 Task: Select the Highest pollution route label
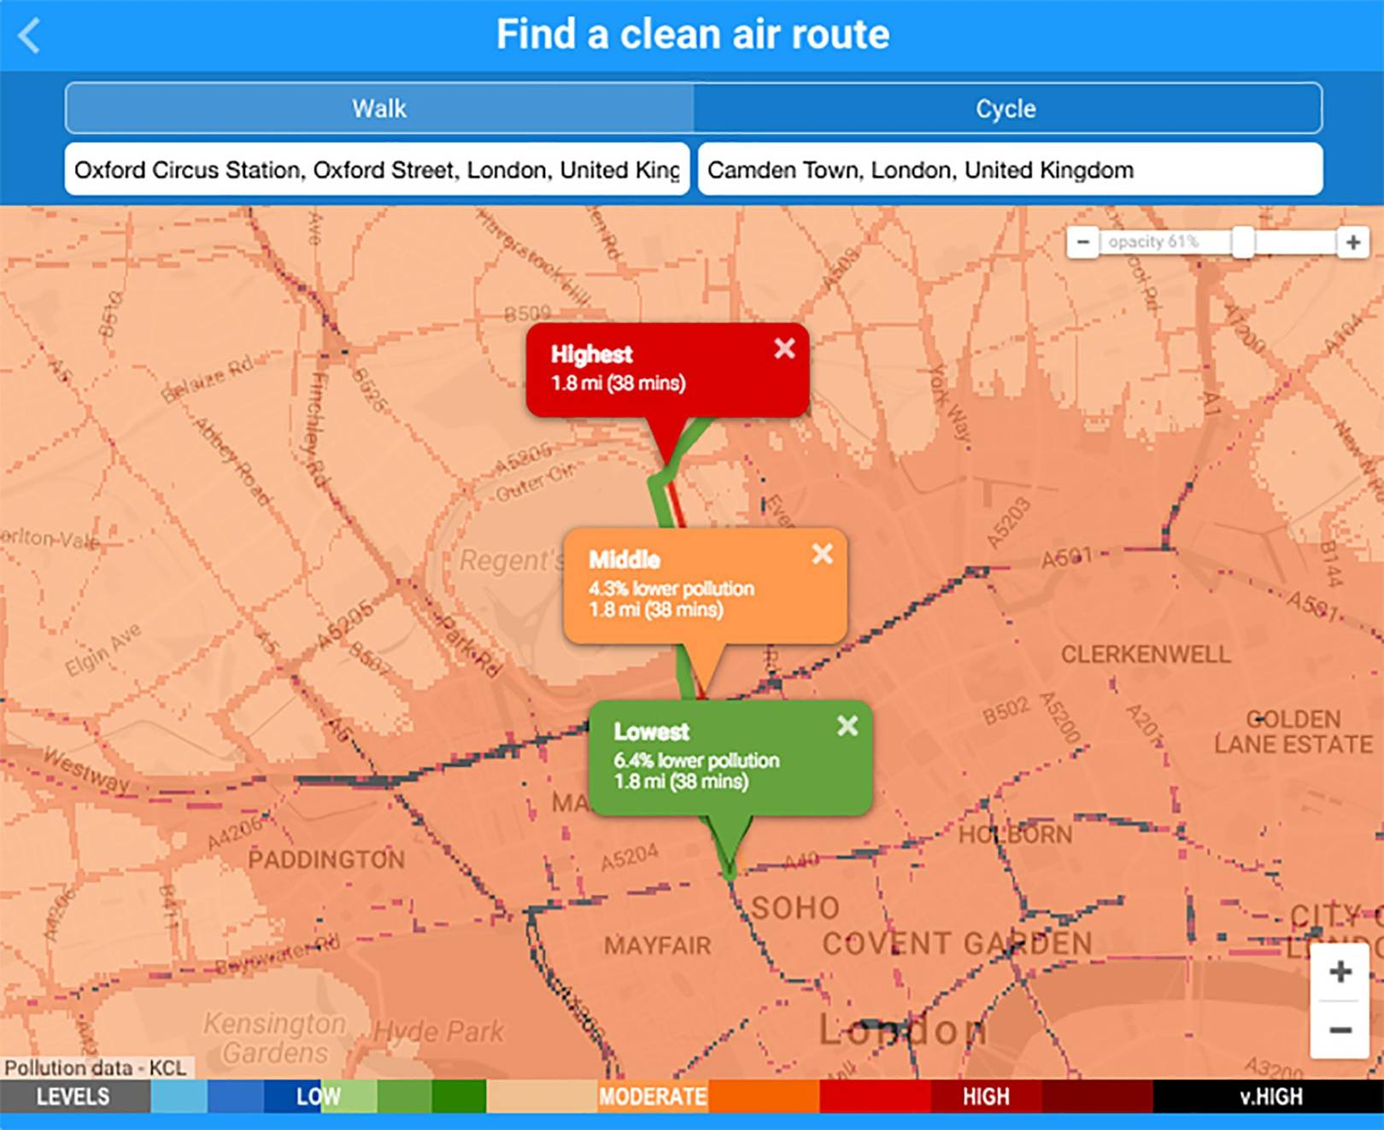pos(591,354)
